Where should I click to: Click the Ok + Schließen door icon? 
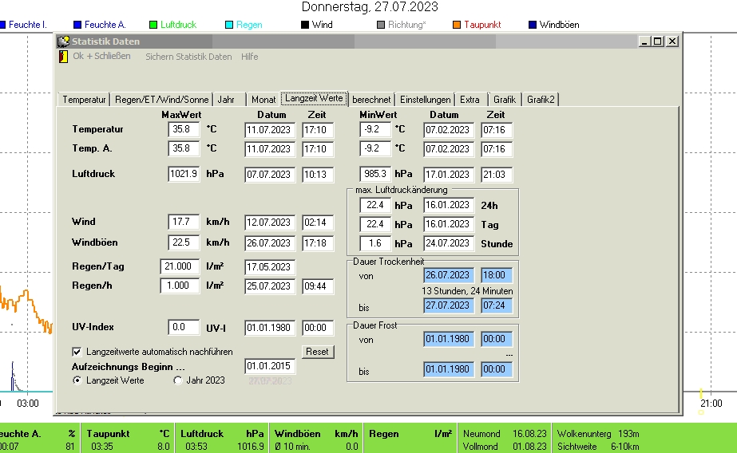(63, 57)
